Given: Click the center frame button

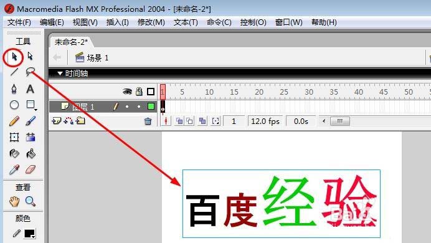Looking at the screenshot, I should pos(166,121).
